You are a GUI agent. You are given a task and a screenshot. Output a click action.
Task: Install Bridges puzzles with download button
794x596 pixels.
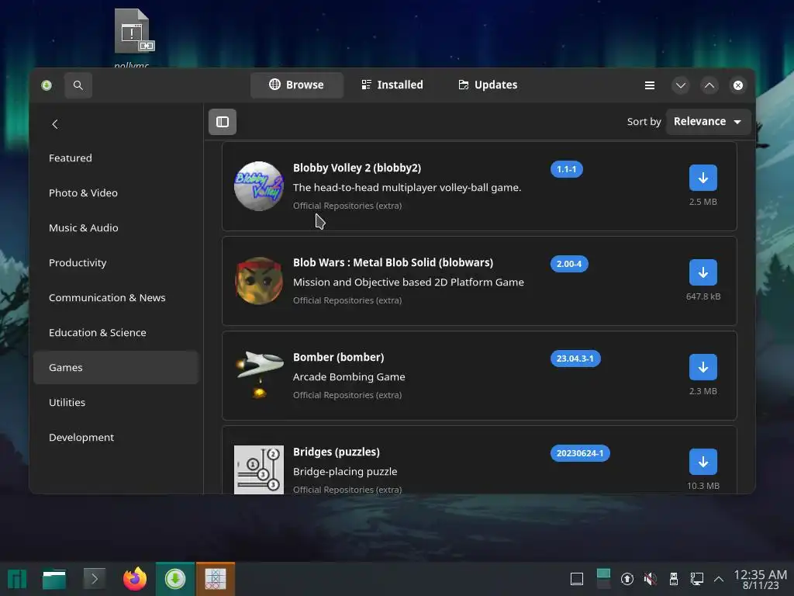703,463
